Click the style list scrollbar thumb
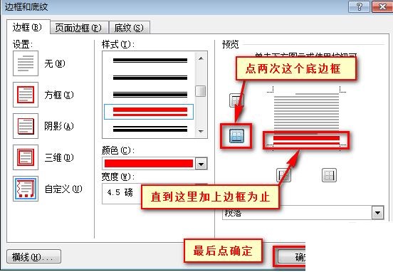The image size is (393, 272). (201, 91)
